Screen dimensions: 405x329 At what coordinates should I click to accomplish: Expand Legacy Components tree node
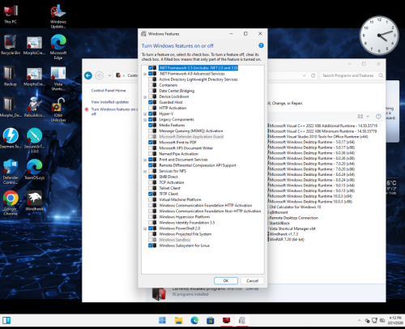coord(145,120)
